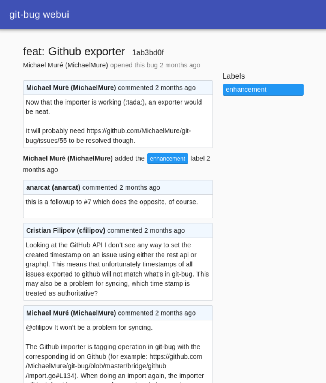Open MichaelMure's profile from the bug header
The image size is (326, 383).
(x=66, y=65)
